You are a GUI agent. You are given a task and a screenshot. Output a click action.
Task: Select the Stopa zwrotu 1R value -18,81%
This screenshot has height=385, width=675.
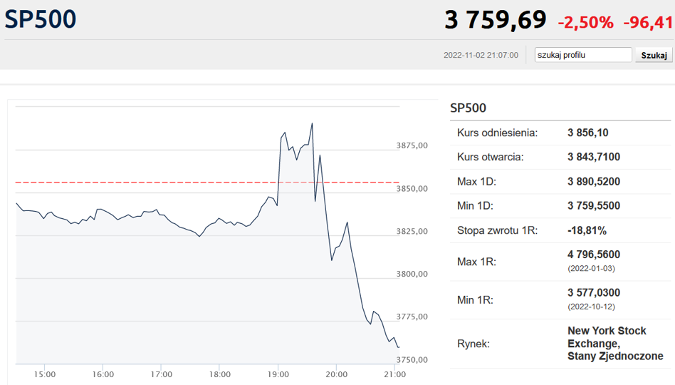(x=587, y=230)
